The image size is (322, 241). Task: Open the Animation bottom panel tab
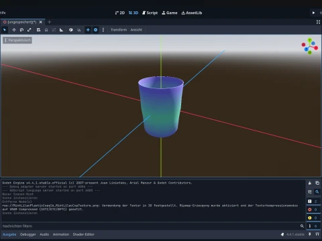tap(61, 234)
